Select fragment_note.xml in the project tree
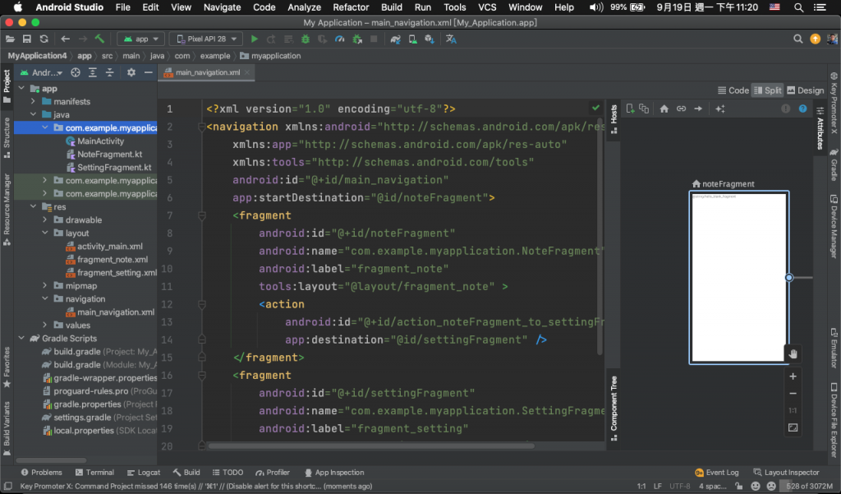Screen dimensions: 841x494 tap(112, 260)
